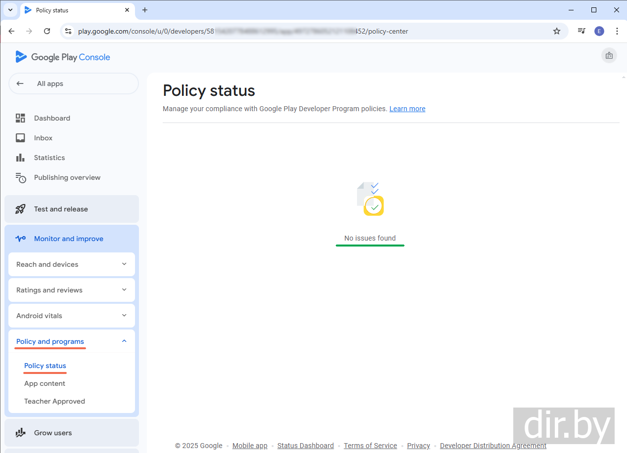Reload the page using refresh icon
This screenshot has width=627, height=453.
pyautogui.click(x=47, y=31)
